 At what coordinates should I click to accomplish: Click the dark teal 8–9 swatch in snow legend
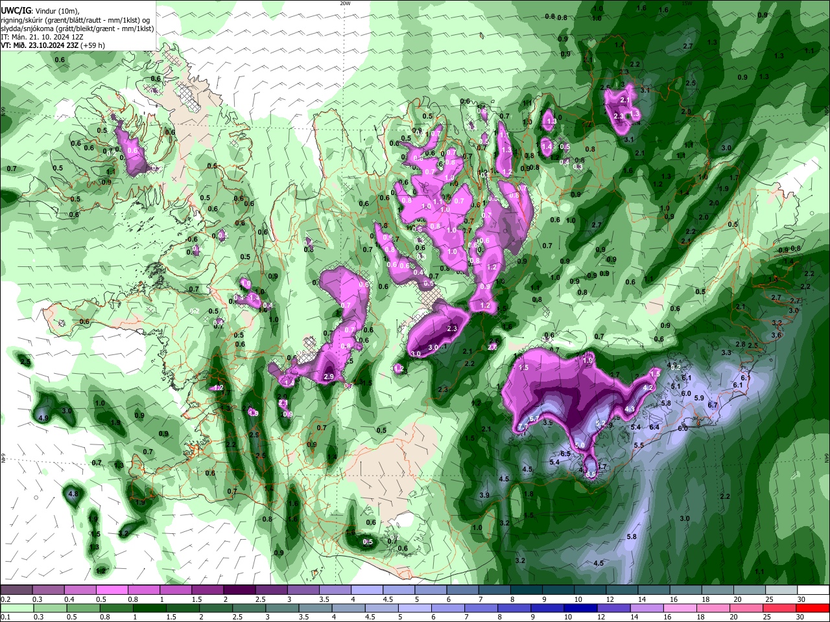pos(525,590)
